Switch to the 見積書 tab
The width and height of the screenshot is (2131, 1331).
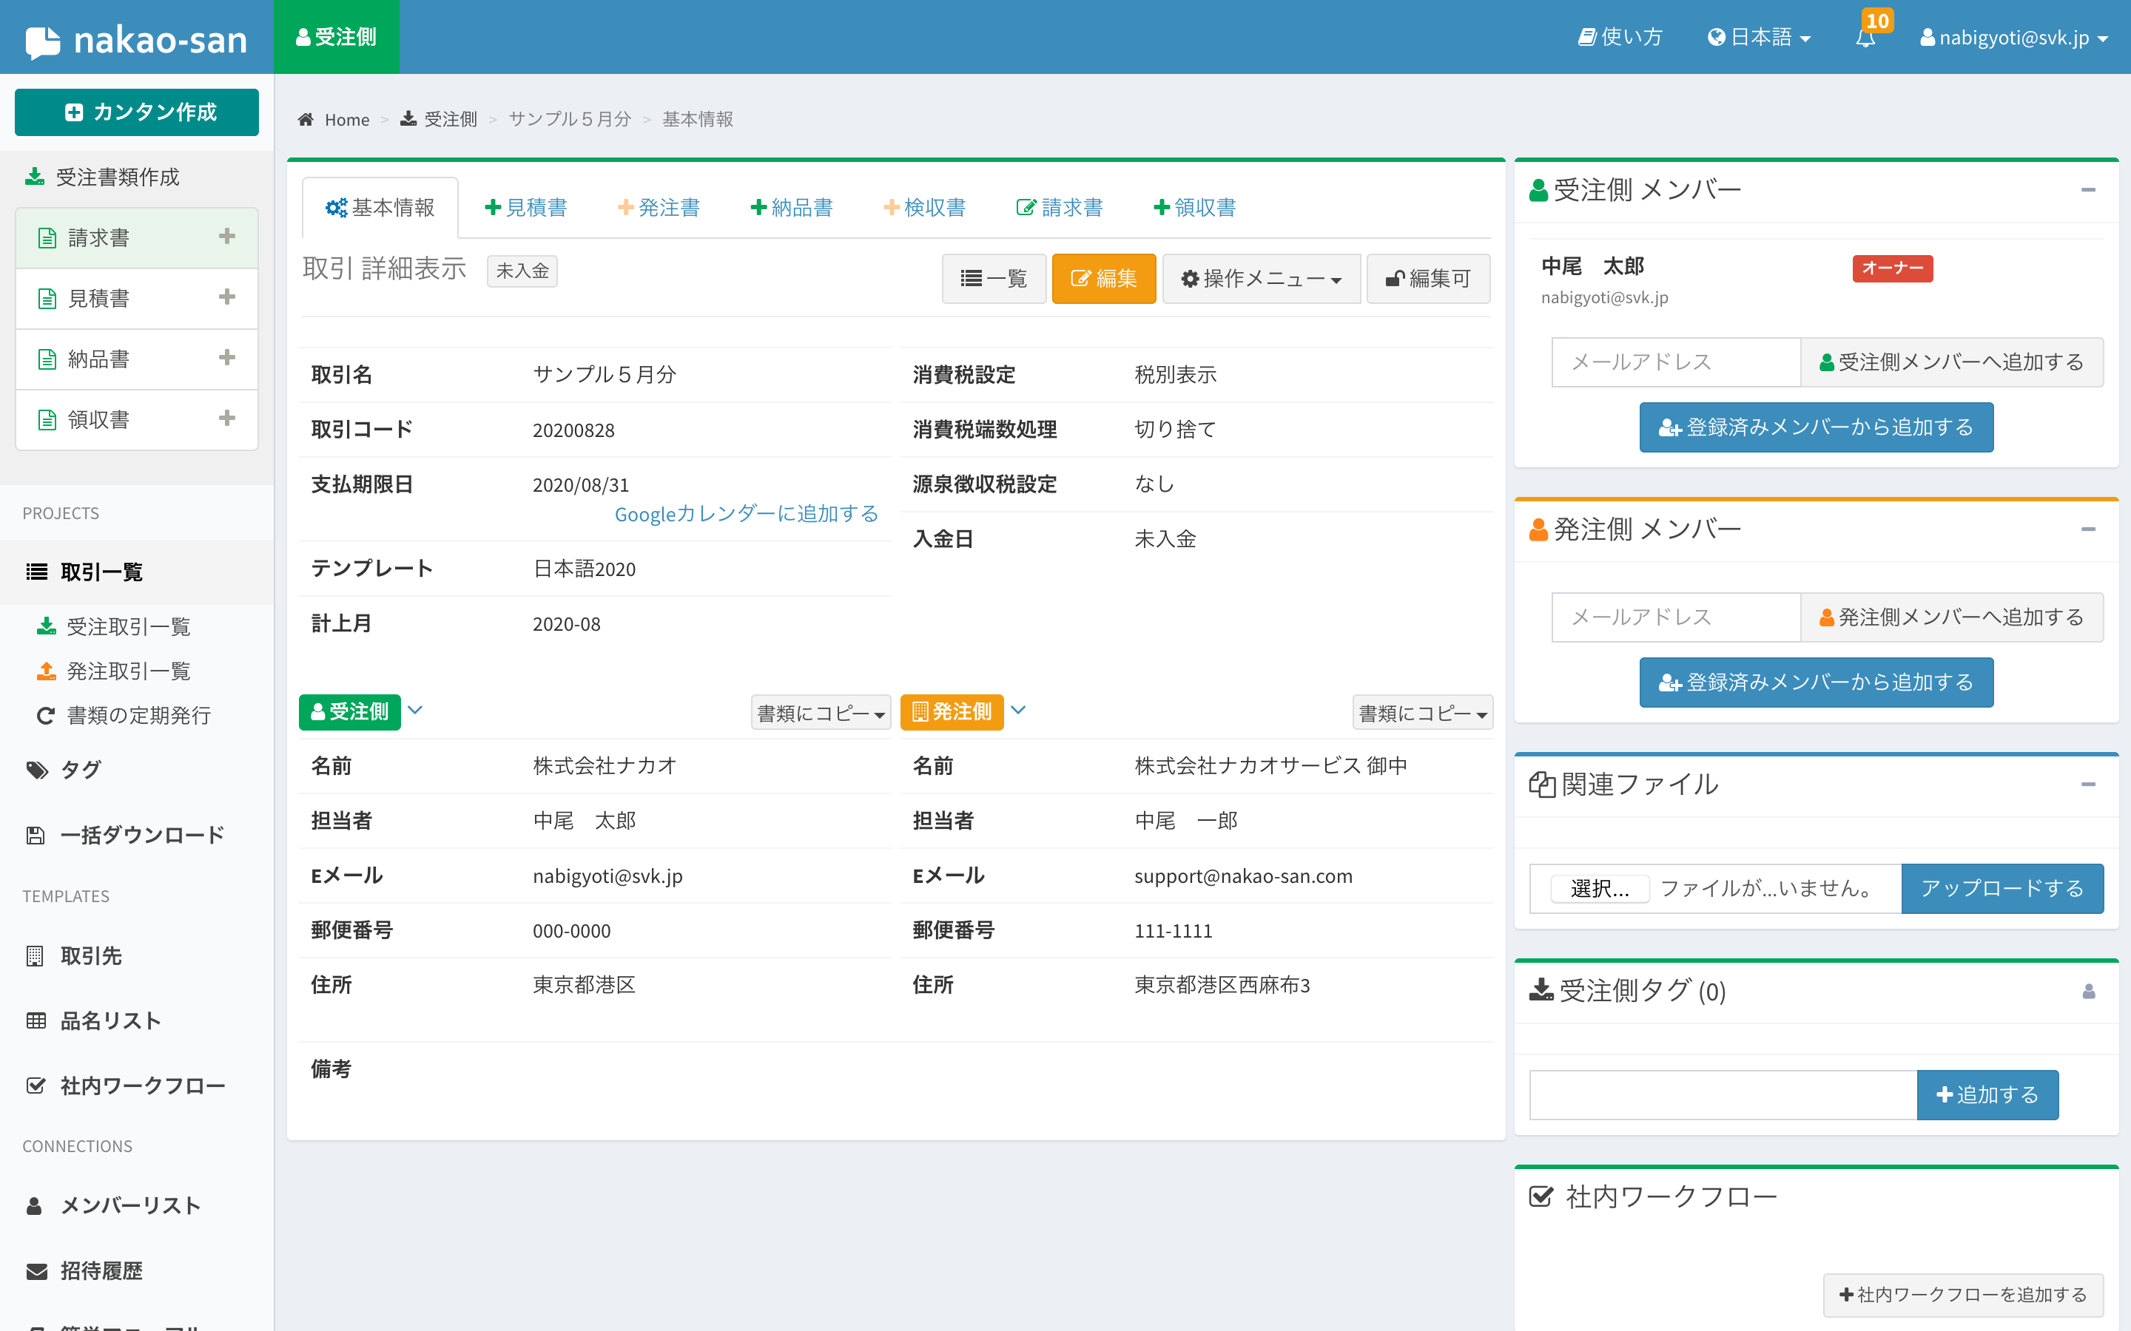pos(525,208)
